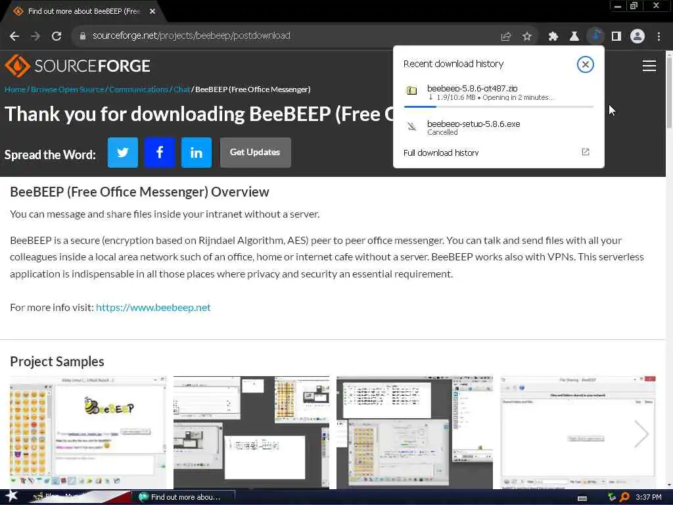
Task: Open the Chrome three-dot menu
Action: [x=659, y=37]
